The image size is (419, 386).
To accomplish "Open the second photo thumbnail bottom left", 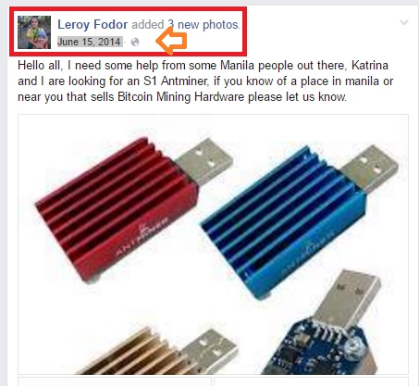I will tap(115, 381).
